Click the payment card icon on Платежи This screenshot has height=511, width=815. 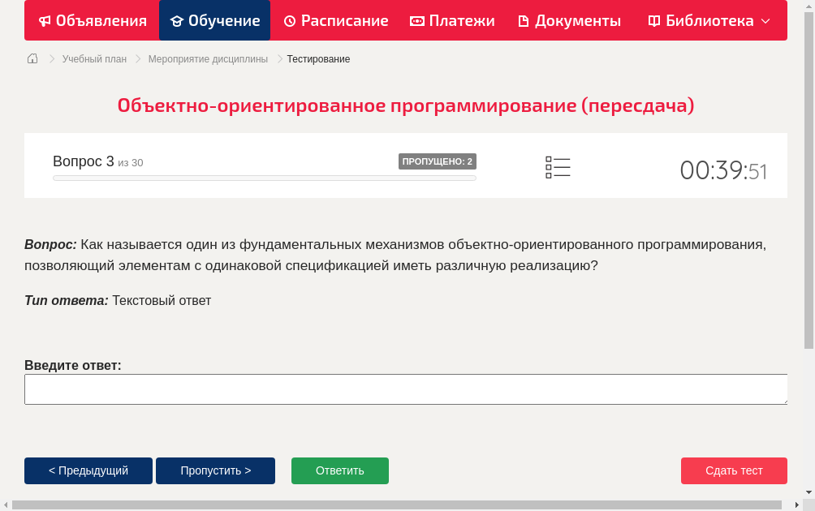point(416,20)
